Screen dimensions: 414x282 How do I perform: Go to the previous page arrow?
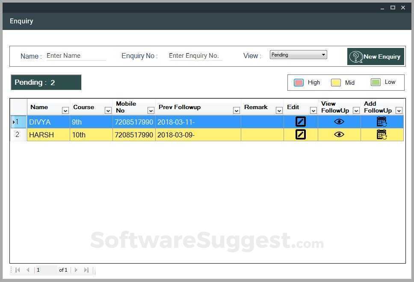[x=28, y=270]
